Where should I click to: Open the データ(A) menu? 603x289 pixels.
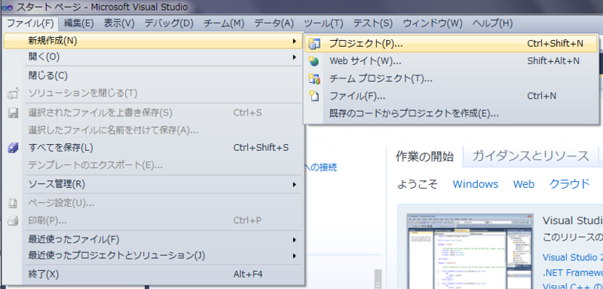tap(274, 23)
